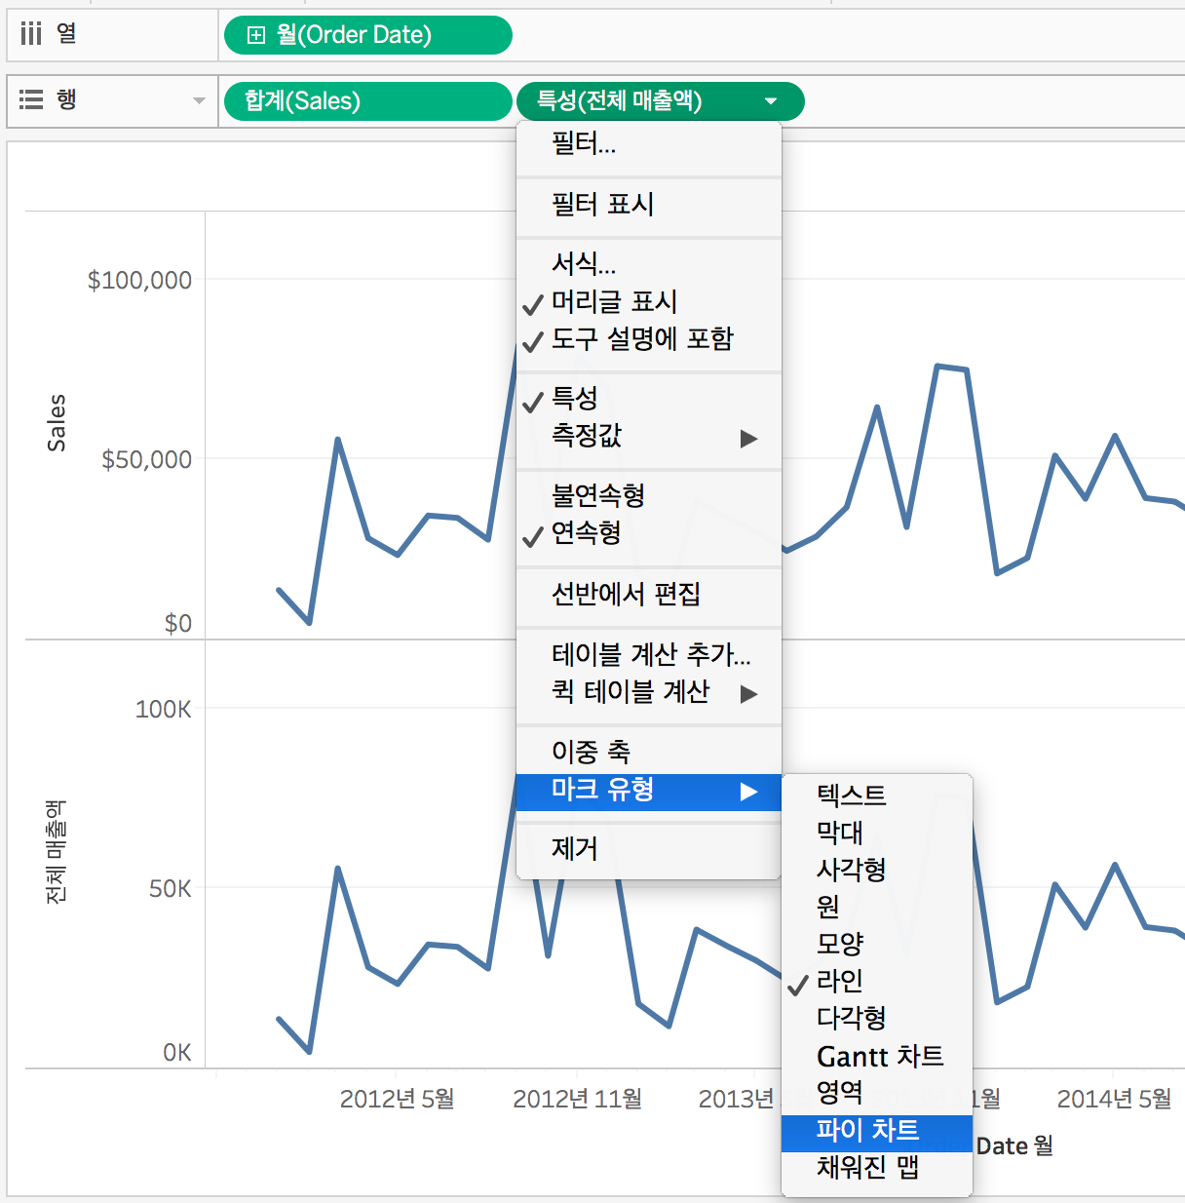Choose 이중 축 menu entry
The width and height of the screenshot is (1185, 1203).
pos(649,752)
